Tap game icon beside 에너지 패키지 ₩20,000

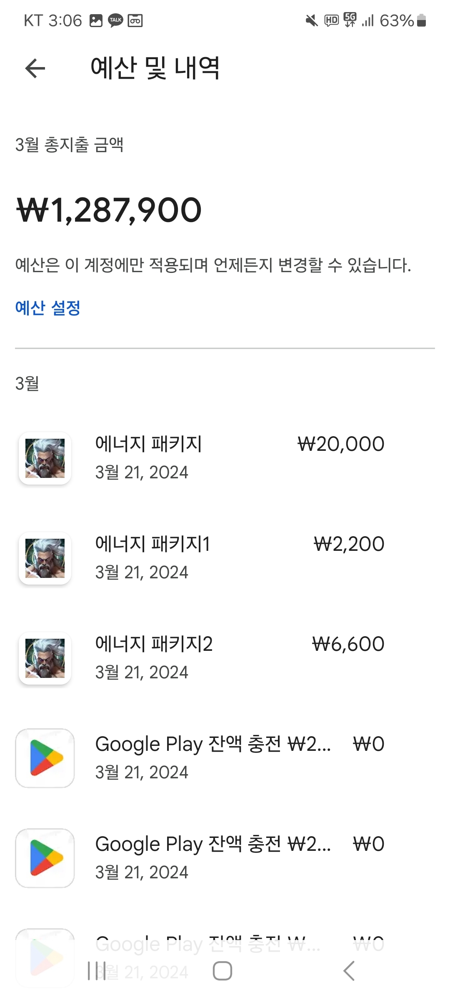click(x=45, y=458)
